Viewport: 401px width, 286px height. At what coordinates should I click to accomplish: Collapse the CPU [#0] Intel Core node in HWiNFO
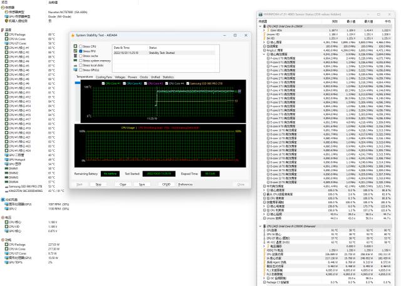click(x=260, y=26)
